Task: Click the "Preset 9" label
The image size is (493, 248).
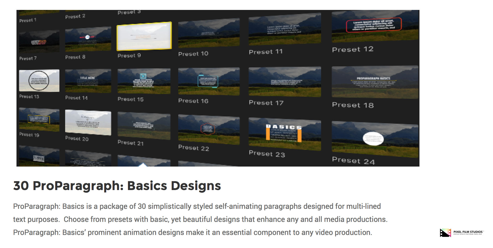Action: 129,55
